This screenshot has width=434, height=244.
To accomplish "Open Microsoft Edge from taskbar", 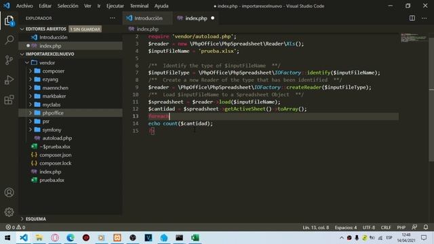I will point(71,238).
